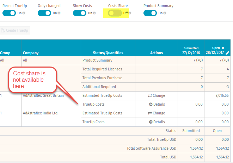Viewport: 233px width, 163px height.
Task: Disable the Only changed toggle
Action: [x=44, y=13]
